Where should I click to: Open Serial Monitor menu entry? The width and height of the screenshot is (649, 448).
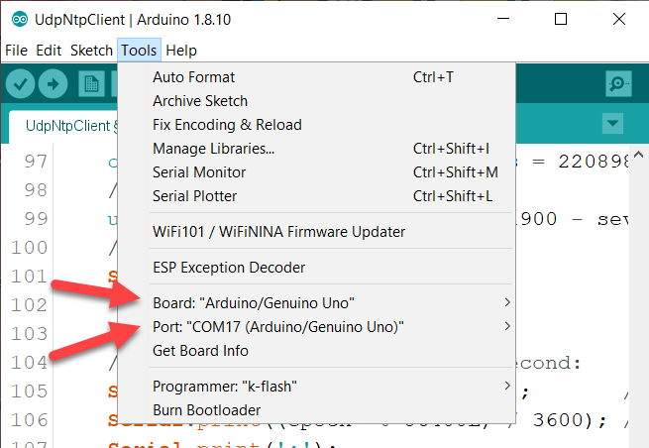pos(316,172)
